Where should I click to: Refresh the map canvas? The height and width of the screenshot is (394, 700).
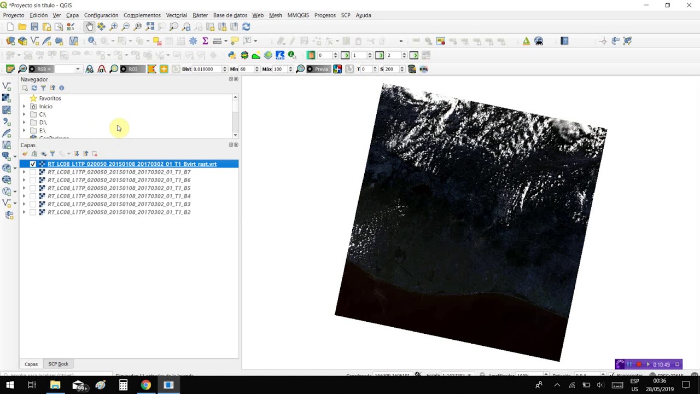tap(246, 27)
